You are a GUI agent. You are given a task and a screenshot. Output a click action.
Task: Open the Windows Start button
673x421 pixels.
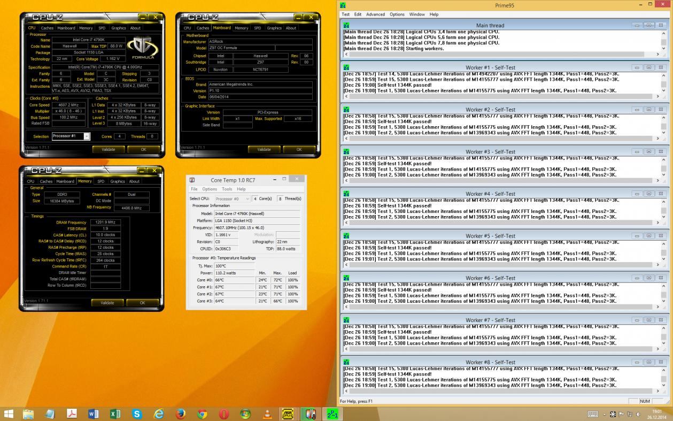coord(9,414)
